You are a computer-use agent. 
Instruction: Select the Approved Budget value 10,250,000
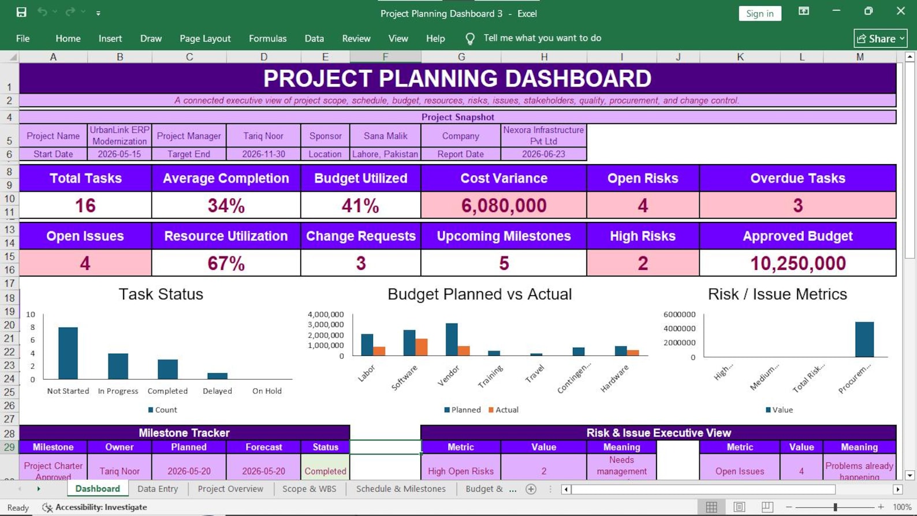(797, 263)
